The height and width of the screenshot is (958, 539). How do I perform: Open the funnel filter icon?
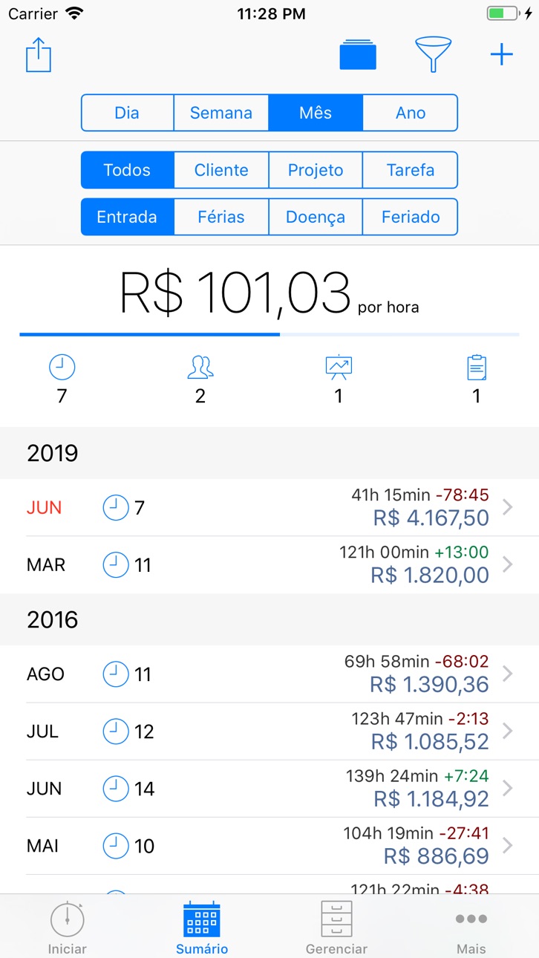click(433, 54)
